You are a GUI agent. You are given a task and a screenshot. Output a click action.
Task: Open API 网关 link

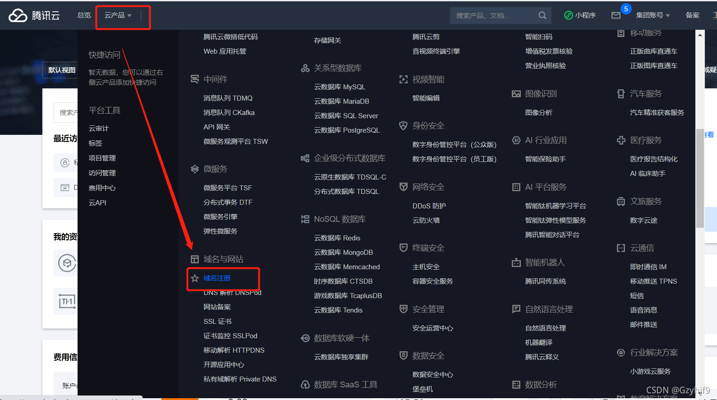(216, 127)
